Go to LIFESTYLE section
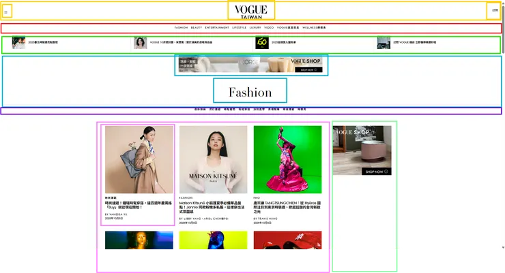Viewport: 505px width, 273px height. point(240,28)
